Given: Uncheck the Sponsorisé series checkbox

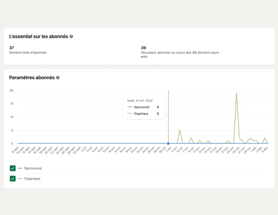Looking at the screenshot, I should click(13, 168).
